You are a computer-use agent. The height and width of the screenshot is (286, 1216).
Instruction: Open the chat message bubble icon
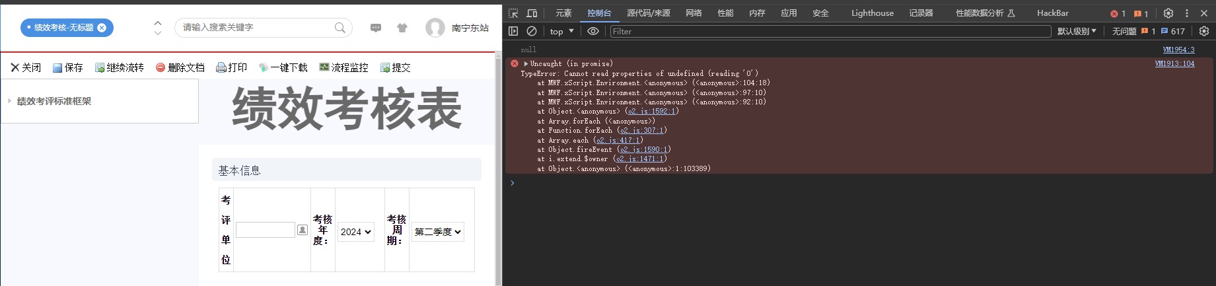[x=376, y=28]
